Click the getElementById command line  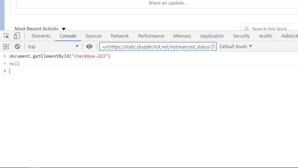click(x=60, y=56)
